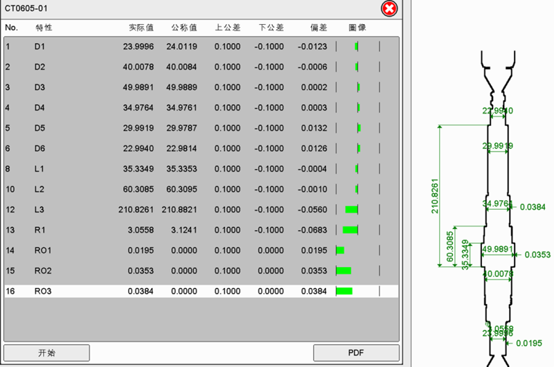Click nominal value 22.9814 for D6

click(181, 148)
